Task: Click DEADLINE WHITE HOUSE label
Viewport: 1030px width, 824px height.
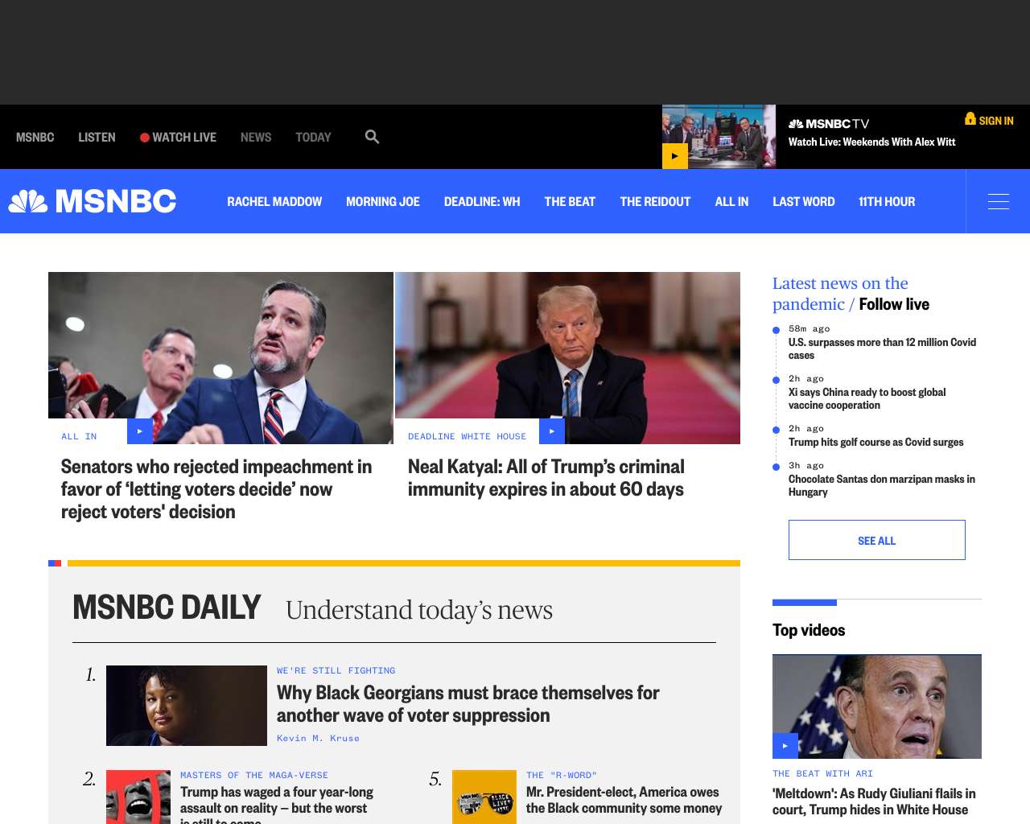Action: [467, 436]
